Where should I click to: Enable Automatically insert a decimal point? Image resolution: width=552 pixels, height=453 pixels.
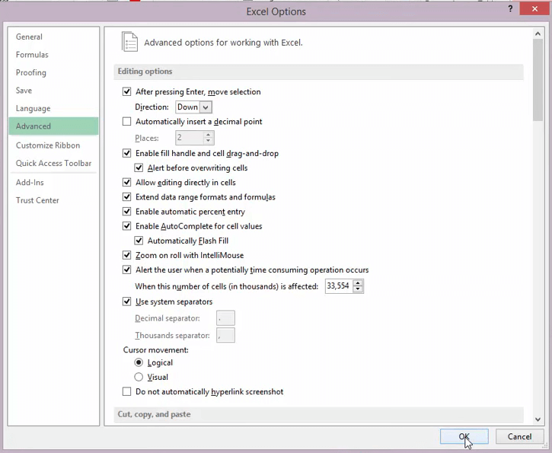click(x=126, y=121)
